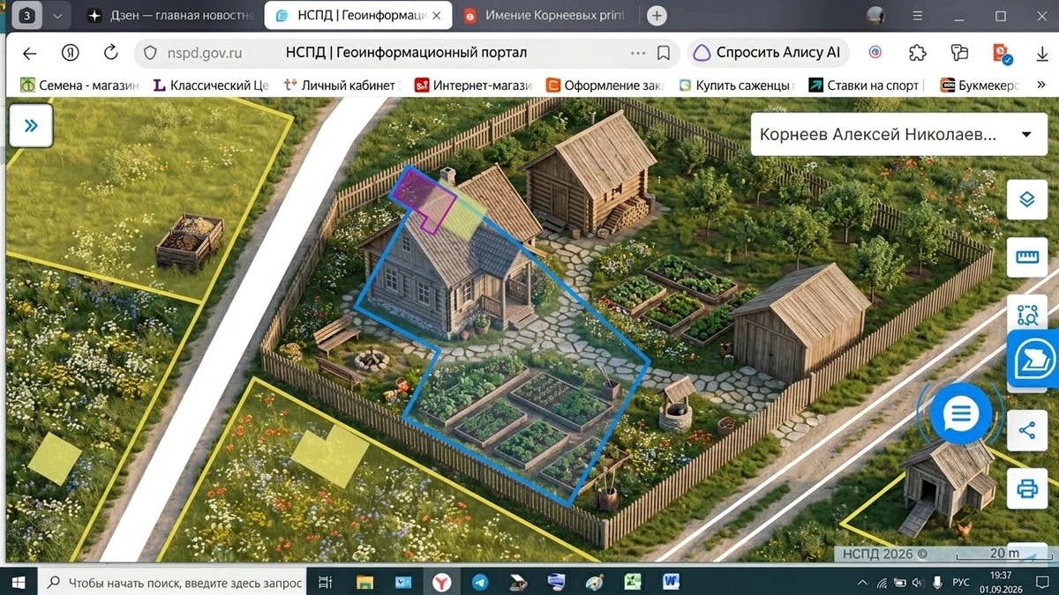Expand the left side panel with double-chevron button
The width and height of the screenshot is (1059, 595).
(31, 125)
